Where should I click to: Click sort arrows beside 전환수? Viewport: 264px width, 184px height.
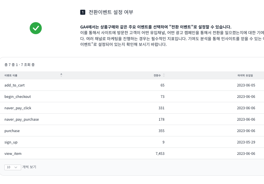(164, 75)
